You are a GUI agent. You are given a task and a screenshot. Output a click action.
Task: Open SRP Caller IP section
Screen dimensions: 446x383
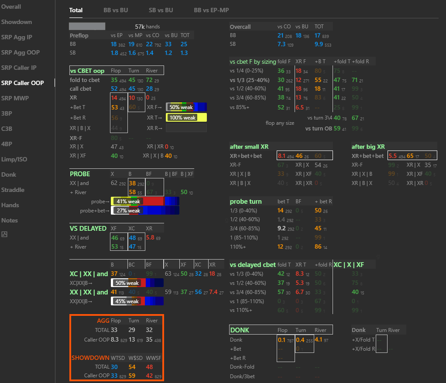tap(19, 68)
